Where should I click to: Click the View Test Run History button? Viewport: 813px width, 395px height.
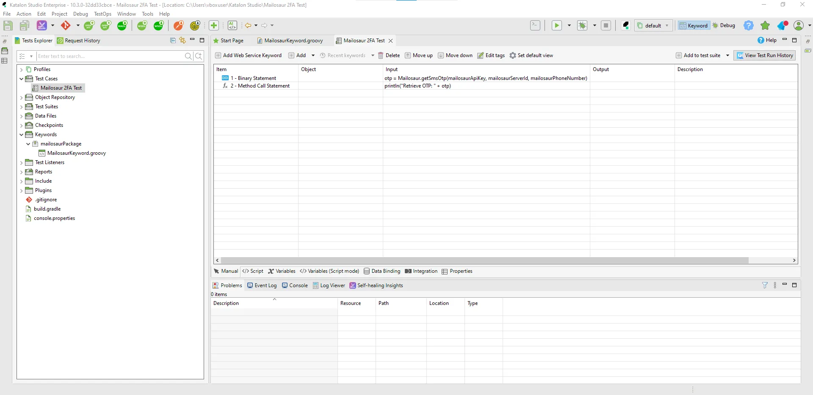[765, 55]
